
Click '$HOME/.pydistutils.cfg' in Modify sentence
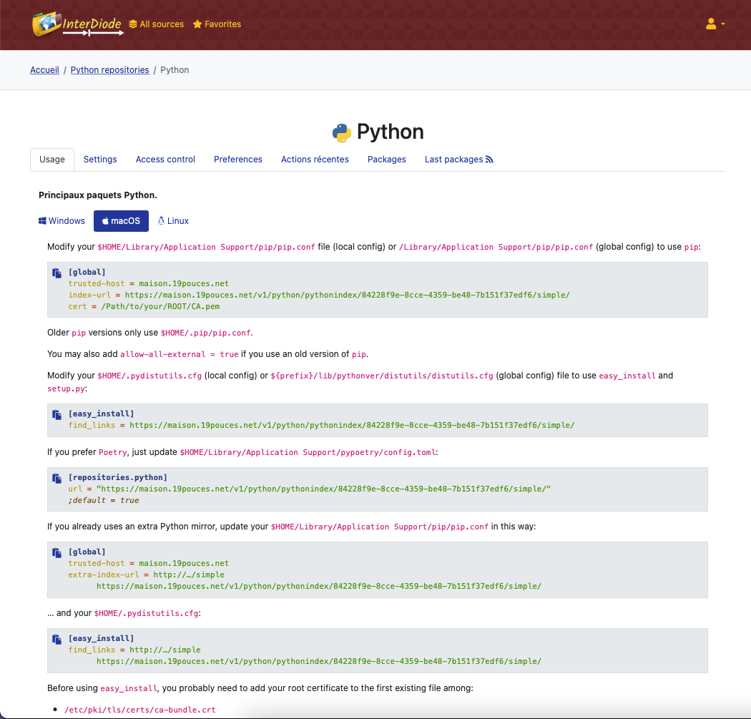click(149, 376)
